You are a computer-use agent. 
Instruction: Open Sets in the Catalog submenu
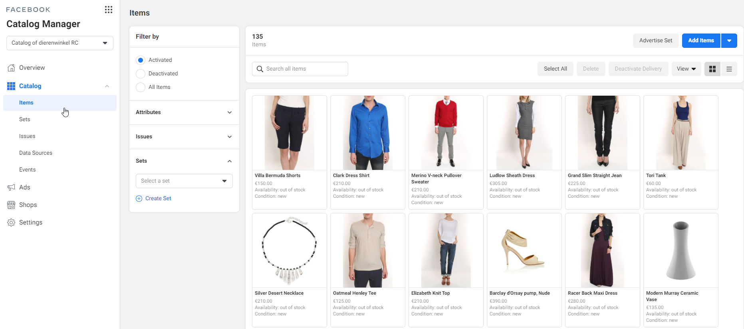point(25,120)
